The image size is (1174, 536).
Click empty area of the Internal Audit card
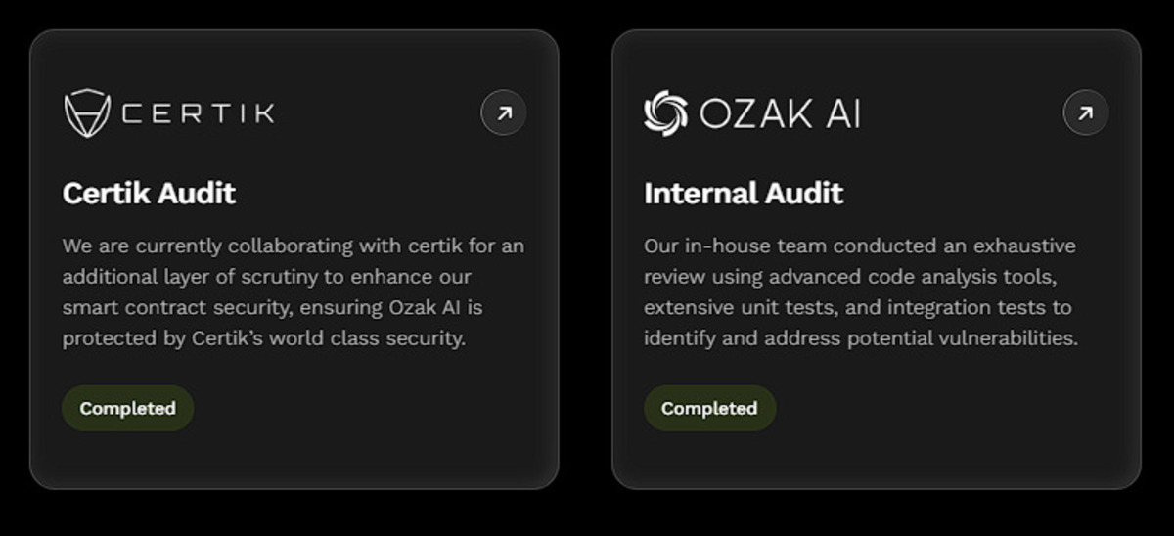(x=954, y=421)
